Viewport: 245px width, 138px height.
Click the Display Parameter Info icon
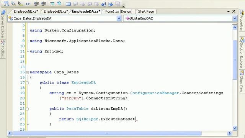(x=13, y=4)
